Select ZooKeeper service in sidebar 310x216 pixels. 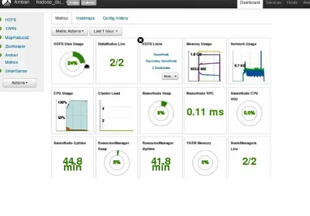coord(15,46)
